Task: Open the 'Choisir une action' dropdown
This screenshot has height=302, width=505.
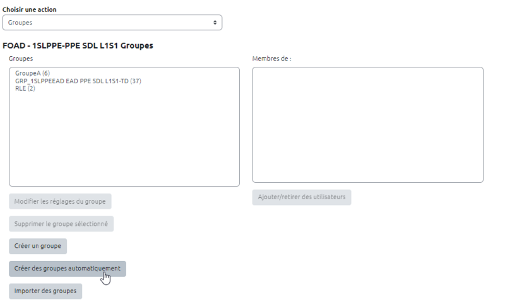Action: (x=112, y=22)
